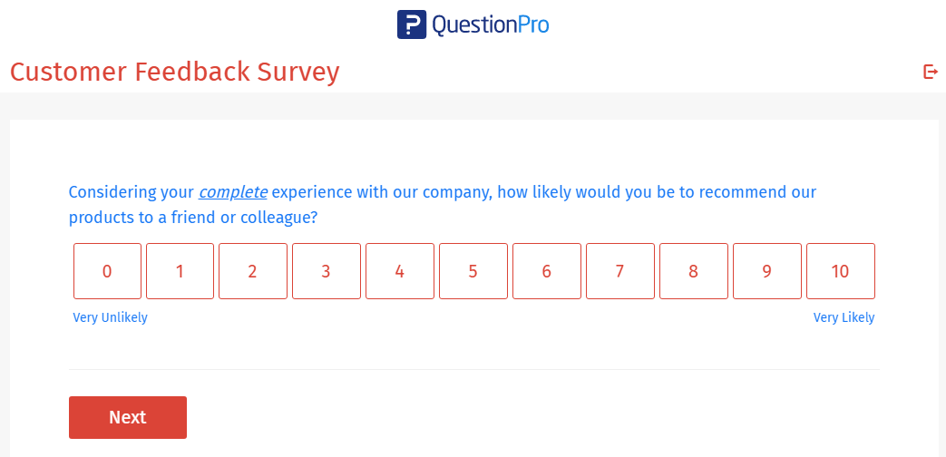Click the recommendation question text
Image resolution: width=946 pixels, height=457 pixels.
pos(544,192)
